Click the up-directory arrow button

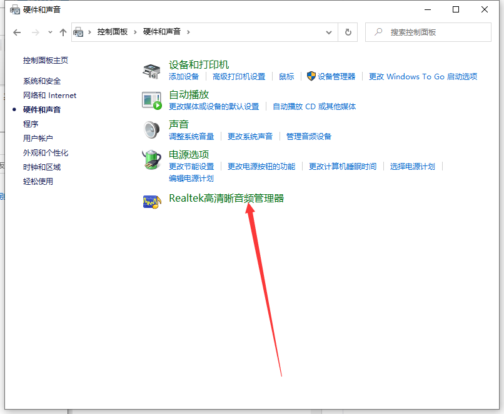pyautogui.click(x=63, y=32)
